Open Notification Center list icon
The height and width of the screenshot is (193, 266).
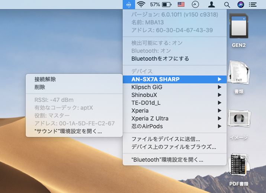(x=253, y=5)
